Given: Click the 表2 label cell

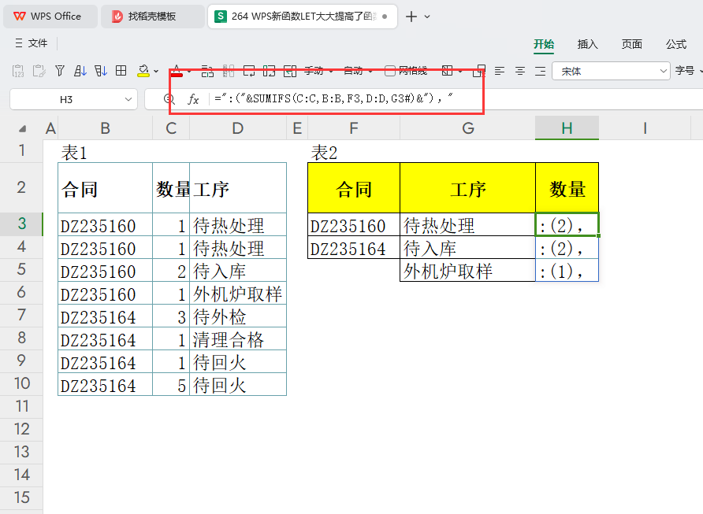Looking at the screenshot, I should coord(354,152).
